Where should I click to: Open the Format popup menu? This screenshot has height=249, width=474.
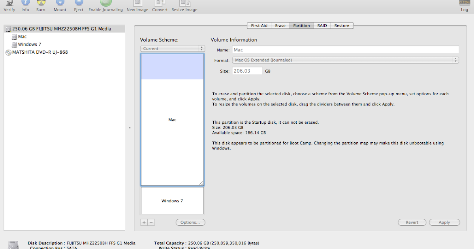click(x=346, y=60)
